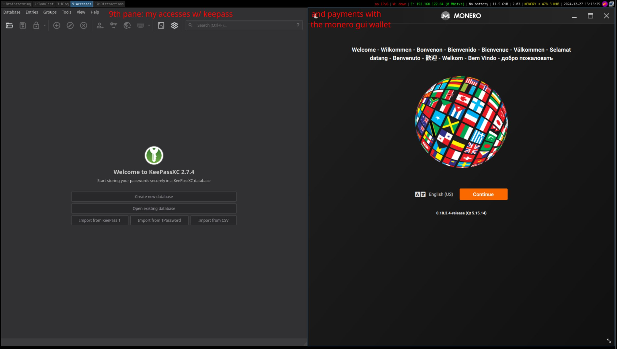Click the search help question mark icon
The image size is (617, 349).
pyautogui.click(x=298, y=25)
